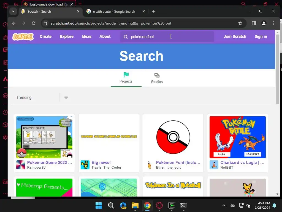The height and width of the screenshot is (212, 282).
Task: Go back with Chrome back arrow
Action: tap(14, 23)
